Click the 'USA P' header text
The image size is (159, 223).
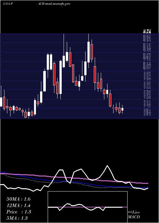click(8, 4)
